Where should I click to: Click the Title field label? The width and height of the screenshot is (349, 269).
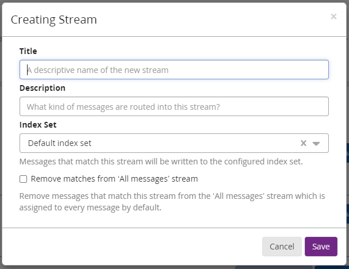pos(28,51)
